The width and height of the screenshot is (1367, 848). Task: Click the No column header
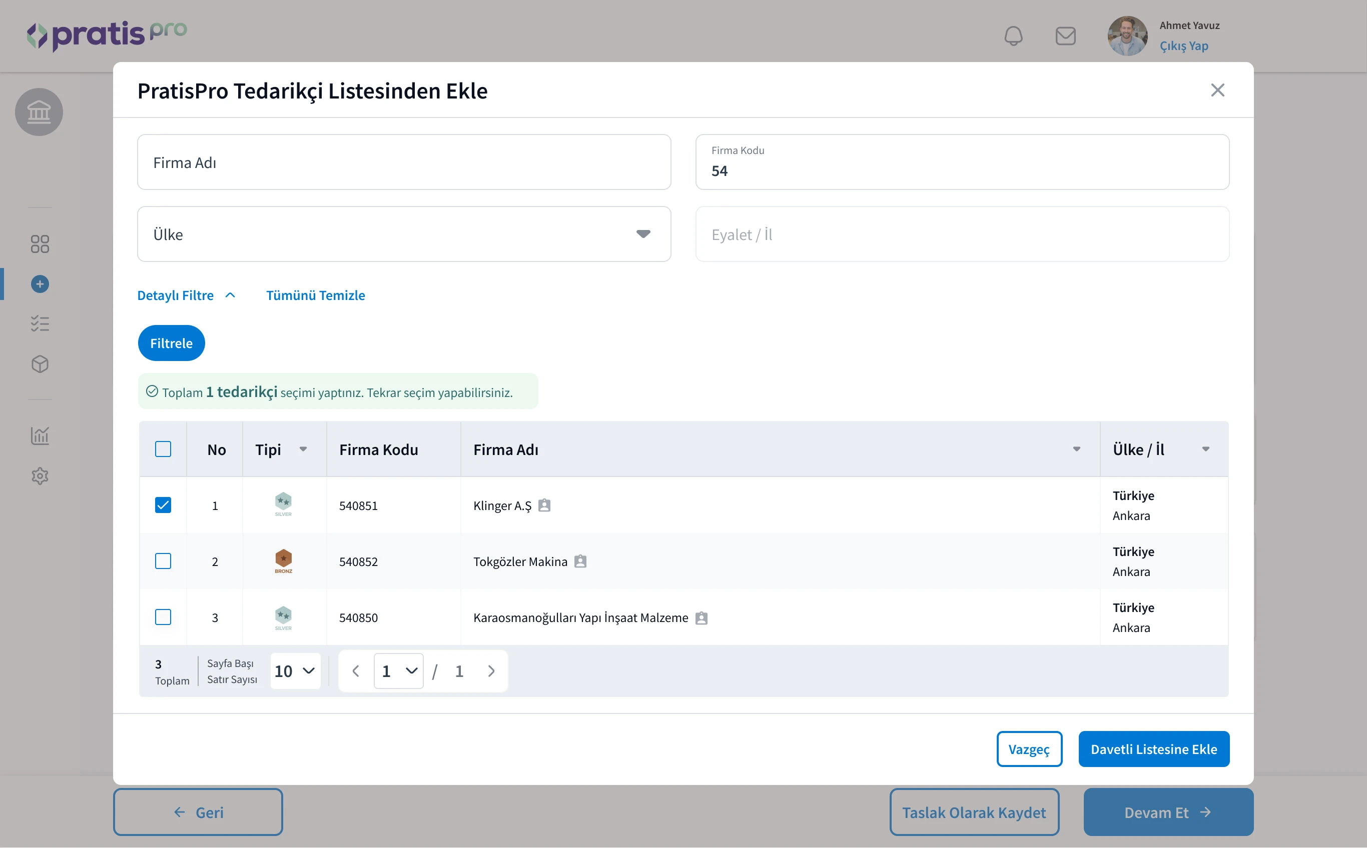click(216, 449)
